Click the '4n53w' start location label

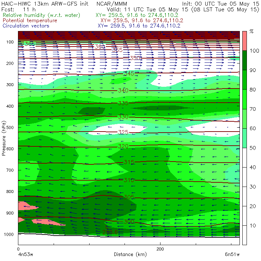[x=25, y=255]
